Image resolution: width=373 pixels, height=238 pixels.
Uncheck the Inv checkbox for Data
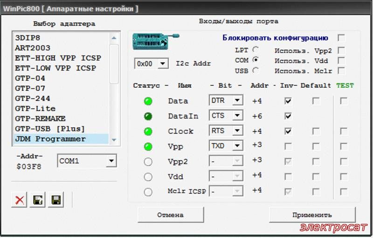pyautogui.click(x=288, y=101)
